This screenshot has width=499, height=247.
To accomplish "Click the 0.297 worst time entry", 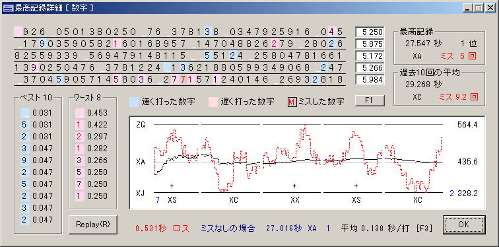I will click(x=97, y=137).
